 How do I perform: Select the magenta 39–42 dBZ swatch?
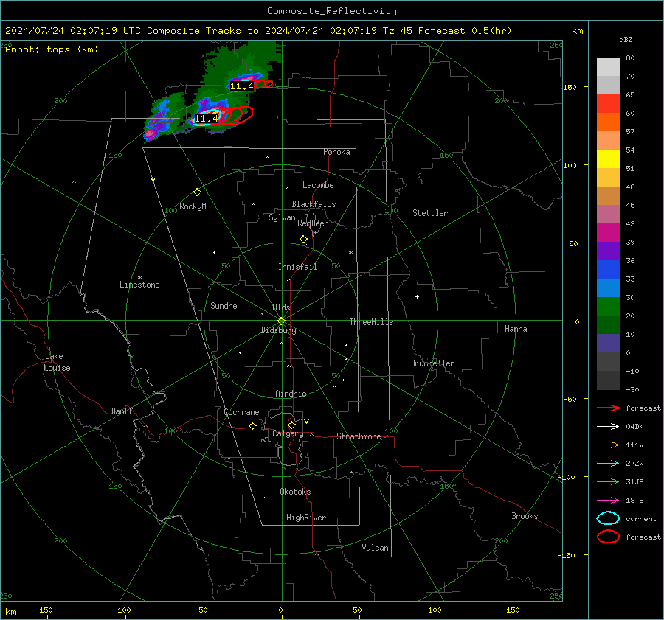pos(608,233)
